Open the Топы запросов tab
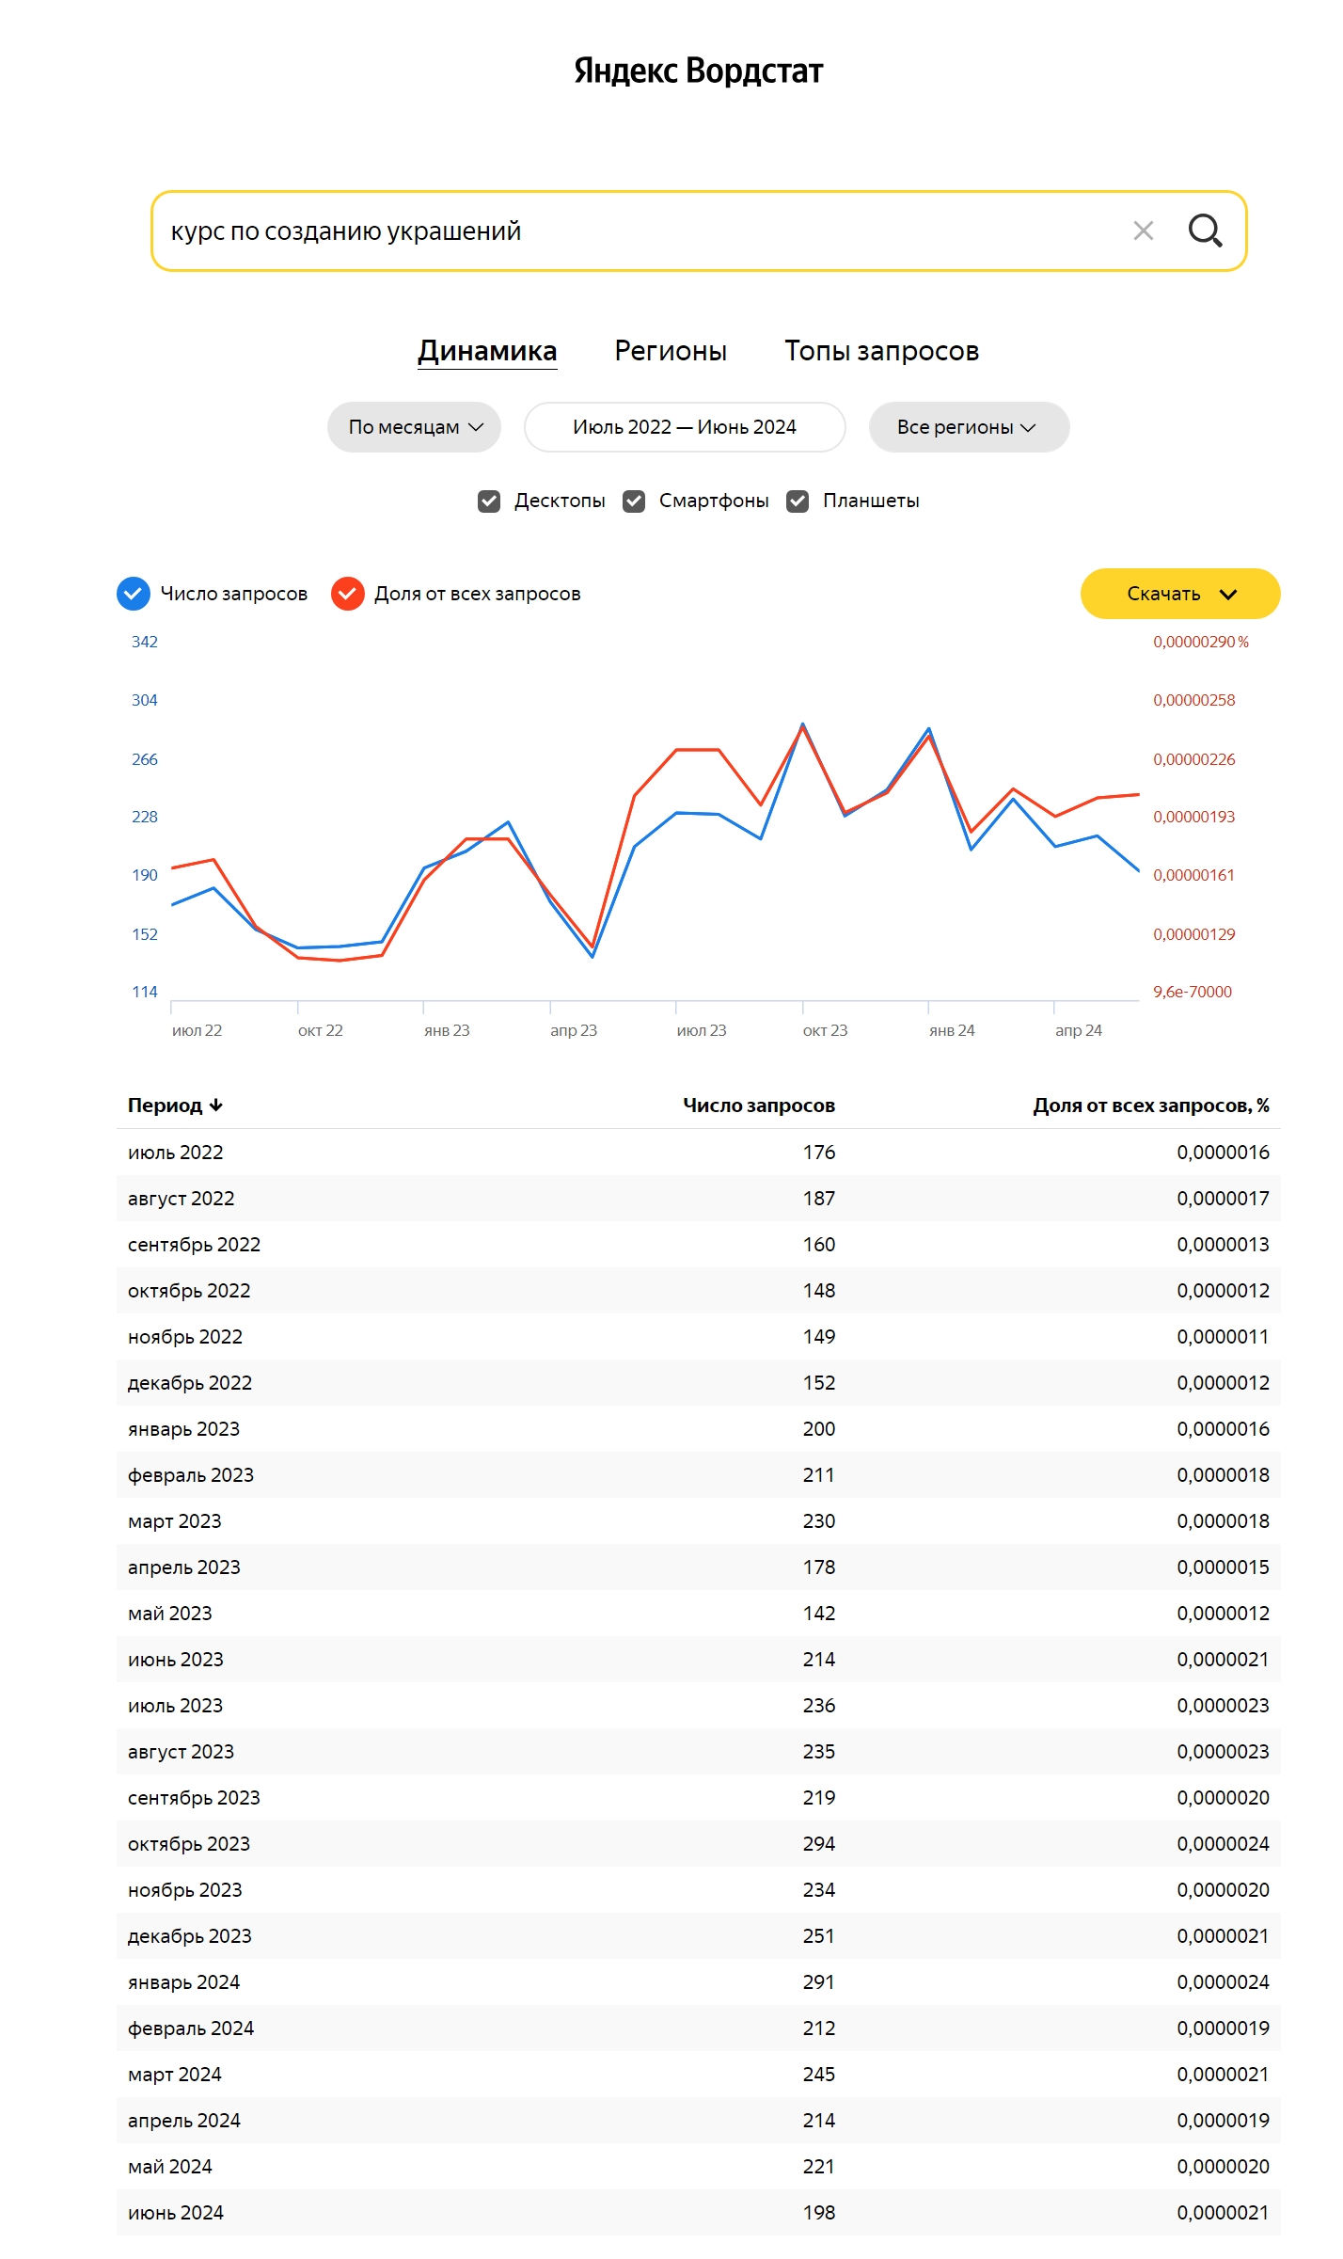The height and width of the screenshot is (2259, 1343). (881, 351)
